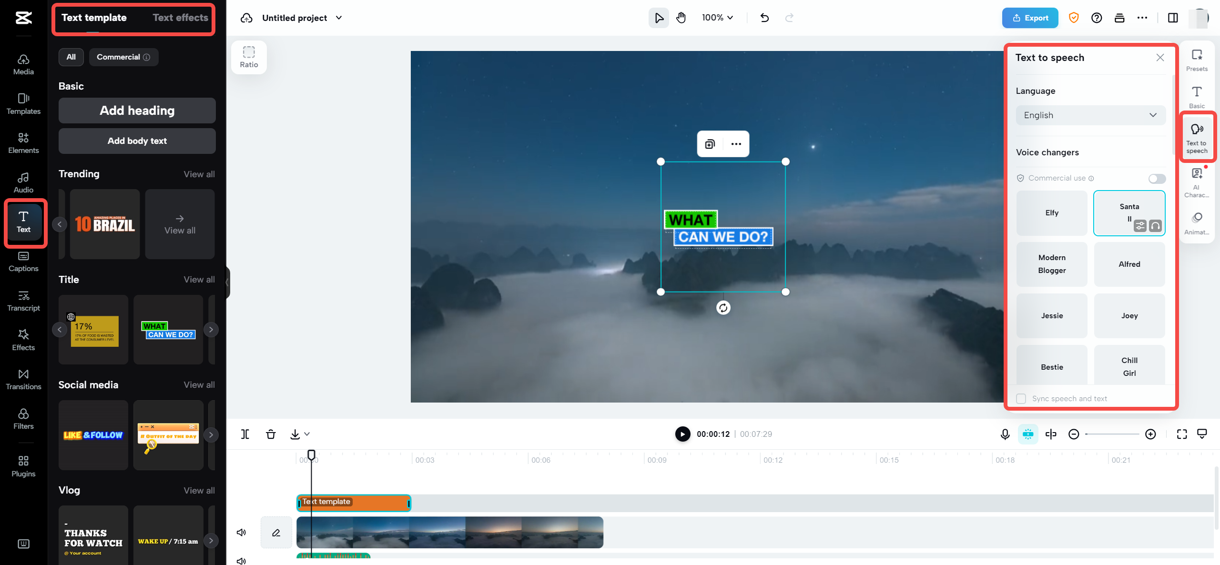The image size is (1220, 565).
Task: Switch to the Text effects tab
Action: pos(181,17)
